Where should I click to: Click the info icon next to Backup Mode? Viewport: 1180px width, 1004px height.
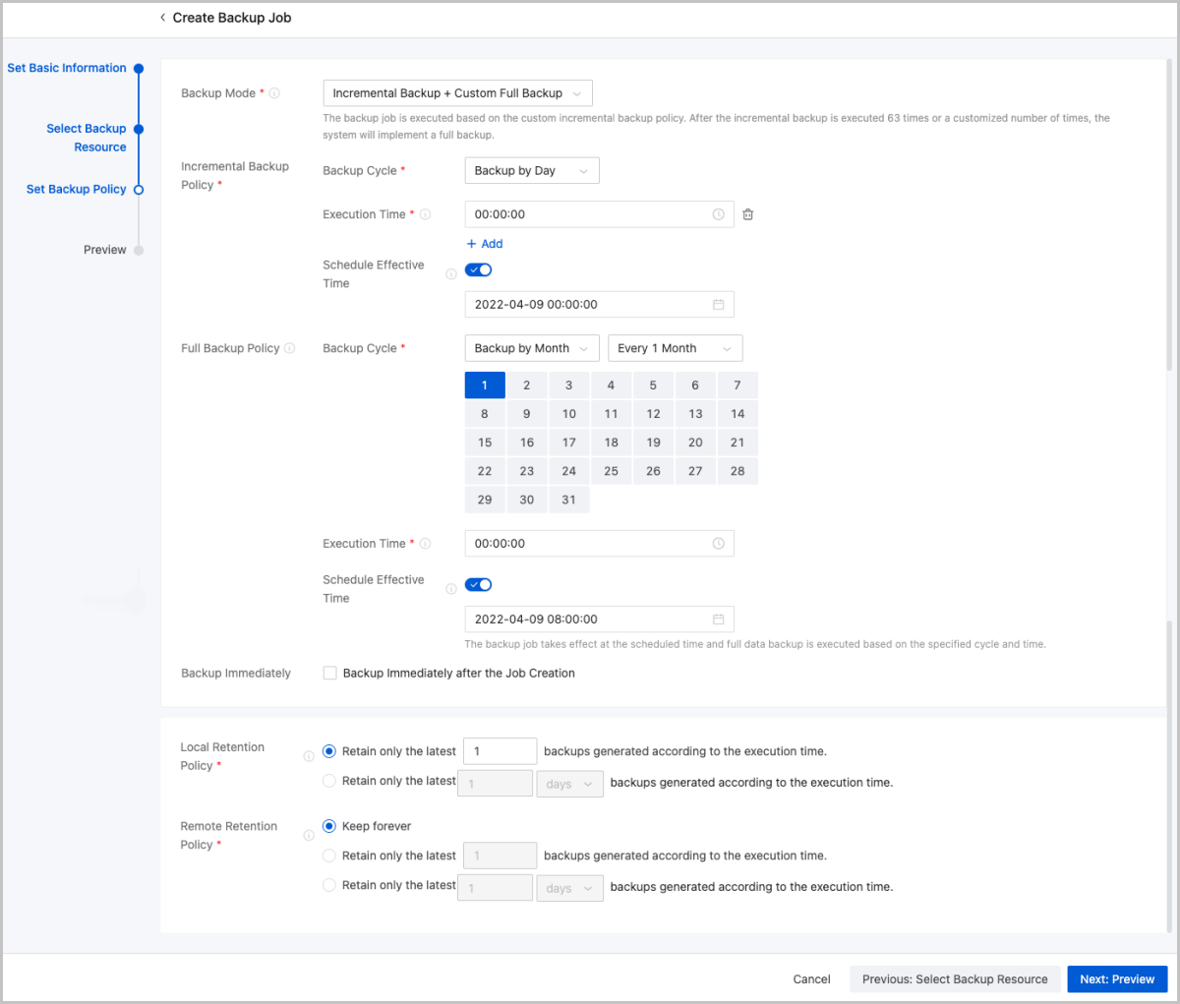tap(274, 93)
